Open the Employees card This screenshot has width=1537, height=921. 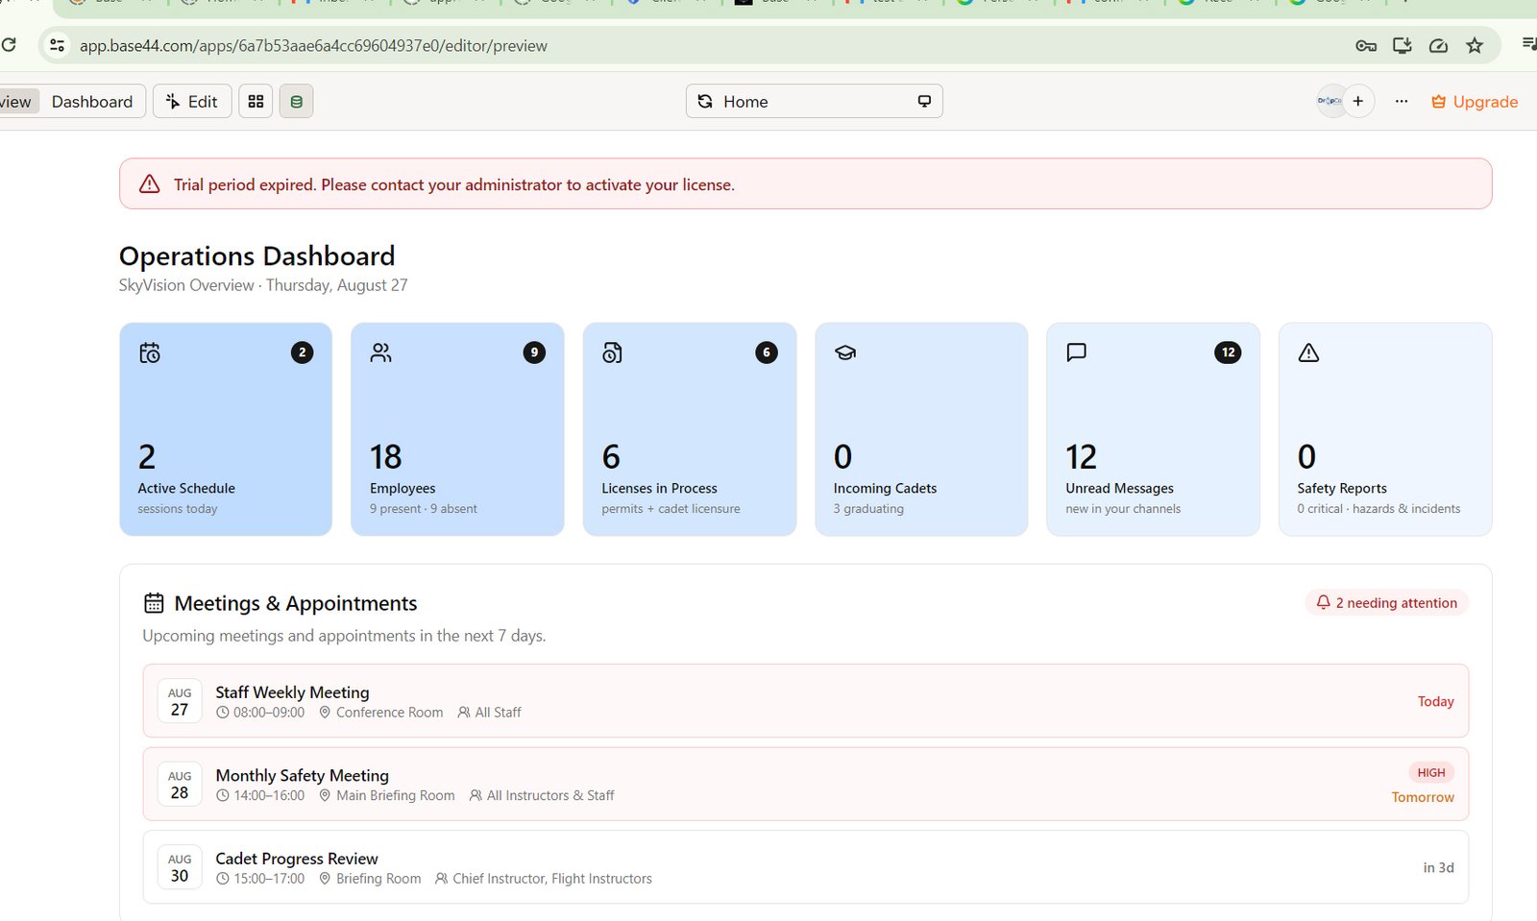click(457, 429)
